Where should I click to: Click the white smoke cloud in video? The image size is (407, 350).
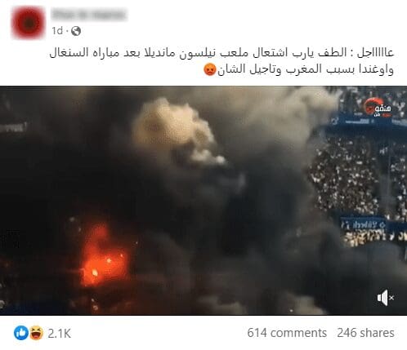pyautogui.click(x=174, y=131)
